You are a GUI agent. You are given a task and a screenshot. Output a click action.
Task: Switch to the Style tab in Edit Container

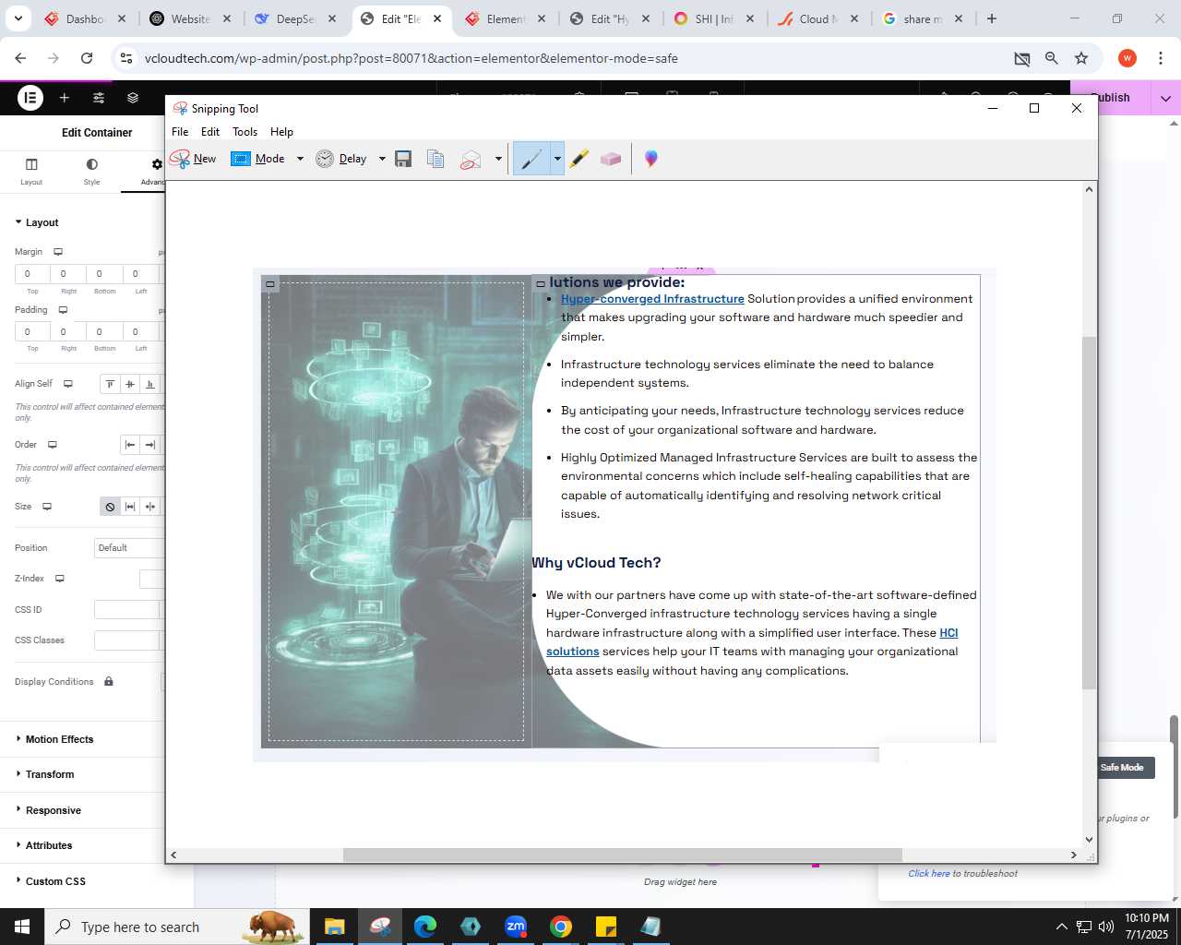click(91, 171)
